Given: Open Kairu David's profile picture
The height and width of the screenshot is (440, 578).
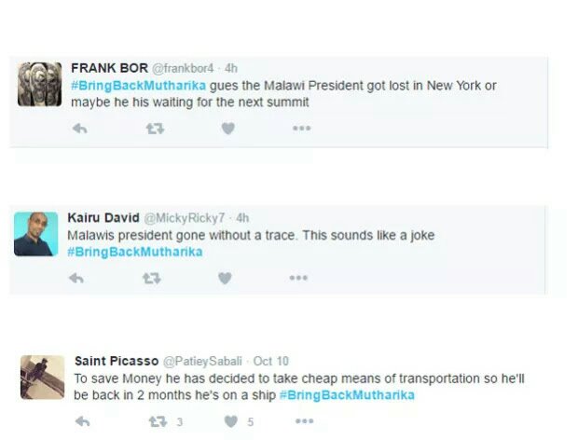Looking at the screenshot, I should coord(36,234).
